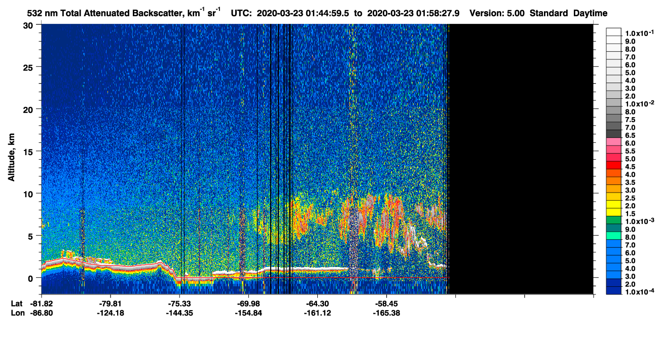Screen dimensions: 659x338
Task: Click the latitude value '-79.81'
Action: coord(111,304)
